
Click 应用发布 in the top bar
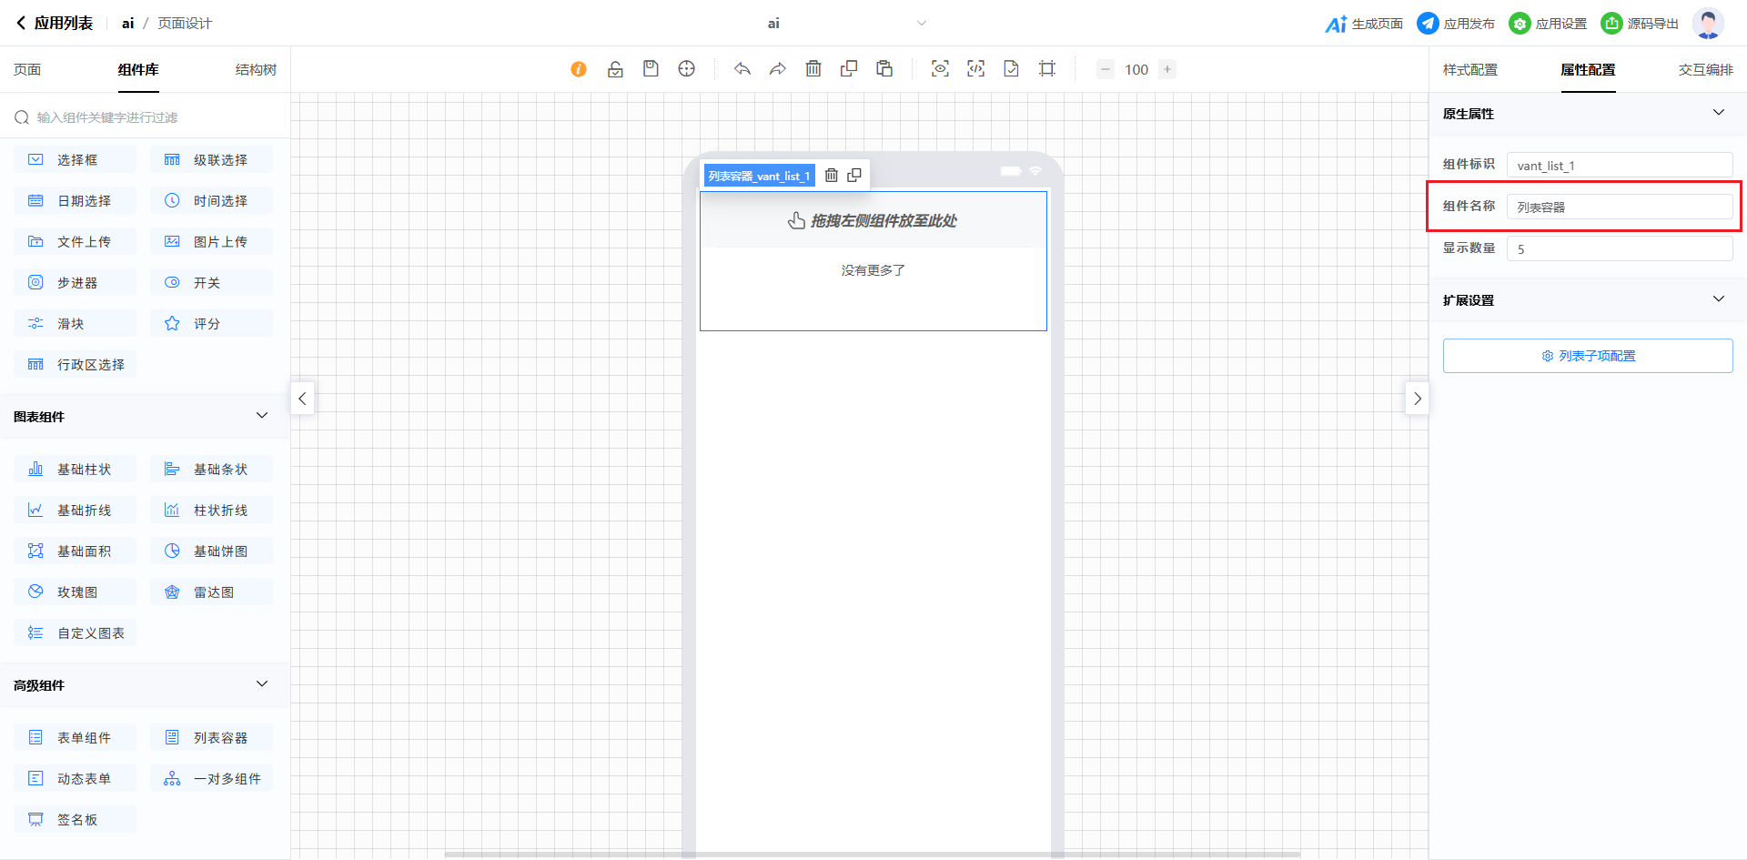click(1456, 24)
